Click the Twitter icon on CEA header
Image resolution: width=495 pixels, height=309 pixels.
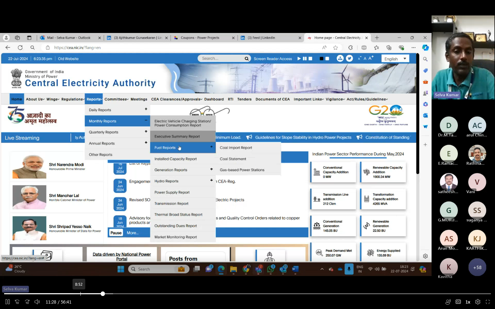point(349,58)
